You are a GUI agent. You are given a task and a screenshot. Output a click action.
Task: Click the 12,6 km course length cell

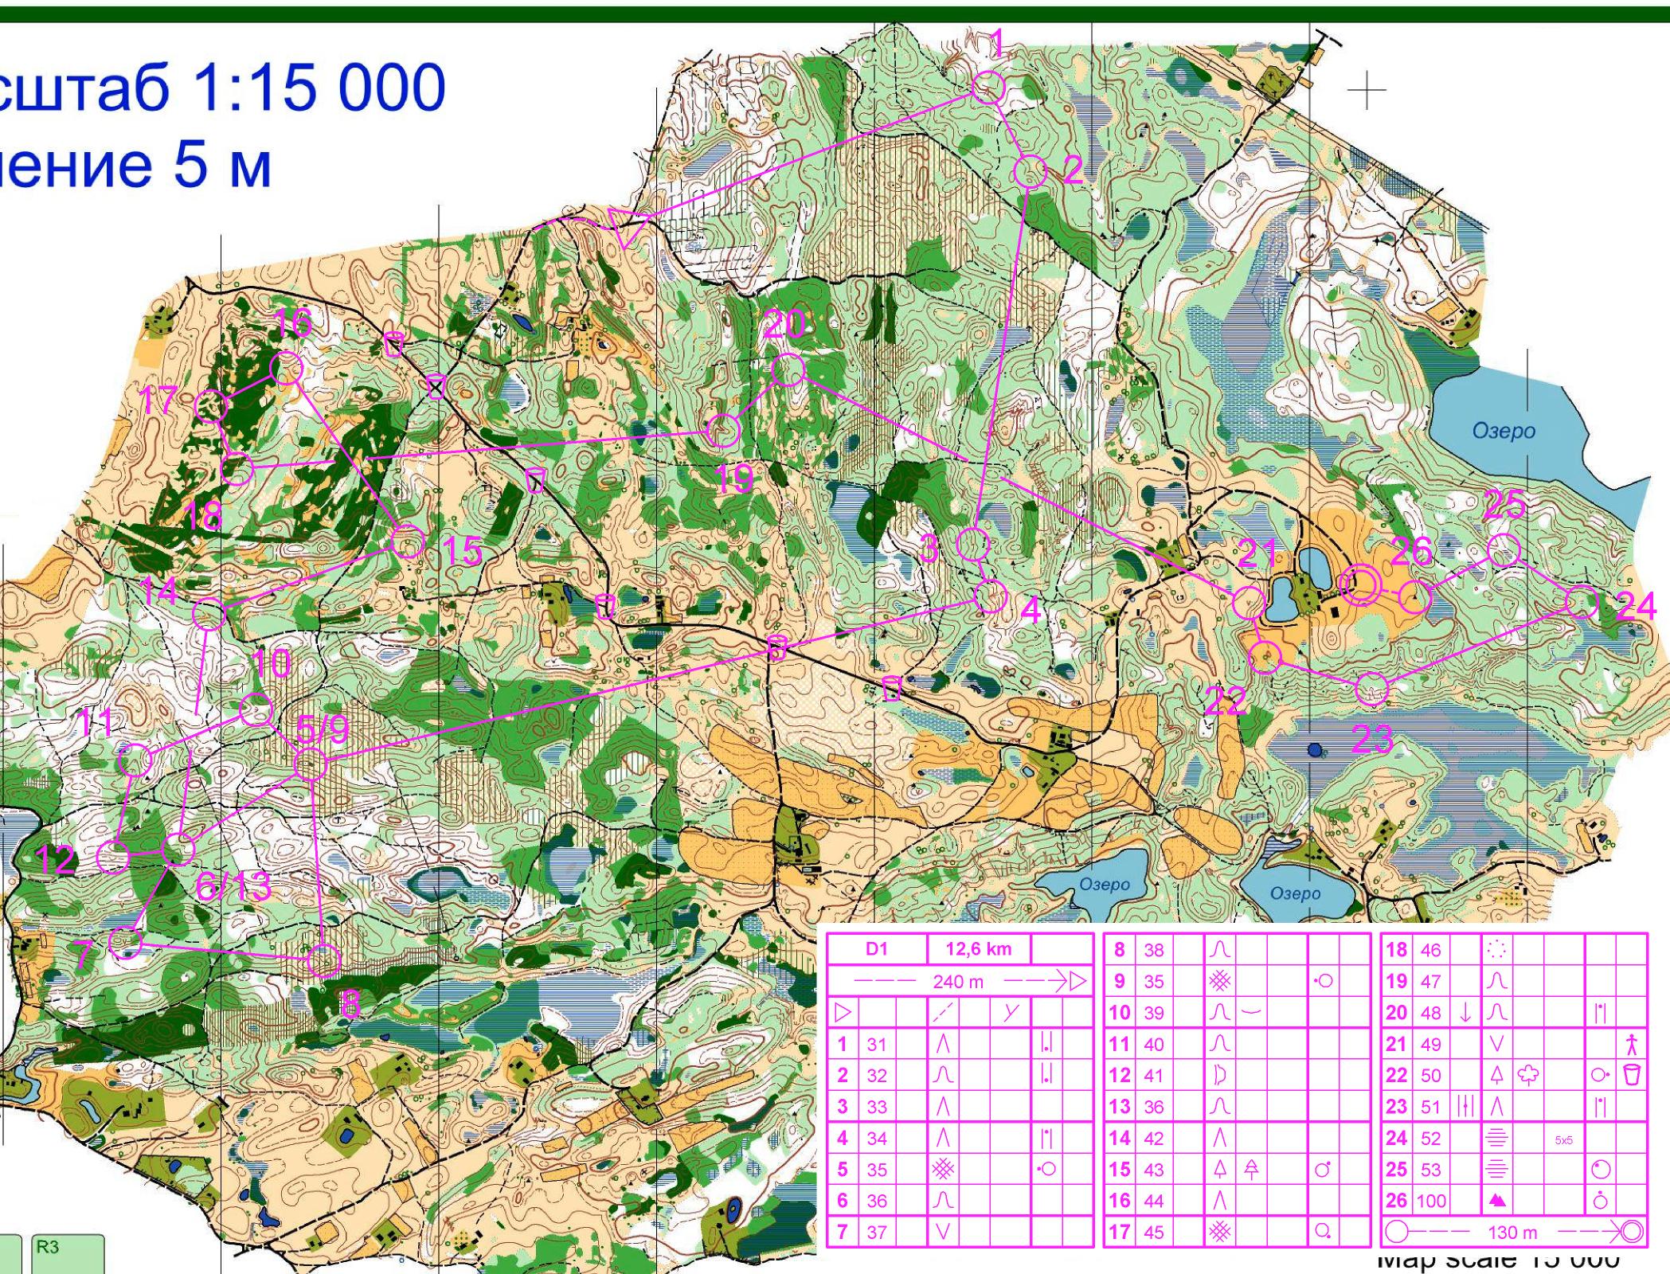(x=979, y=949)
